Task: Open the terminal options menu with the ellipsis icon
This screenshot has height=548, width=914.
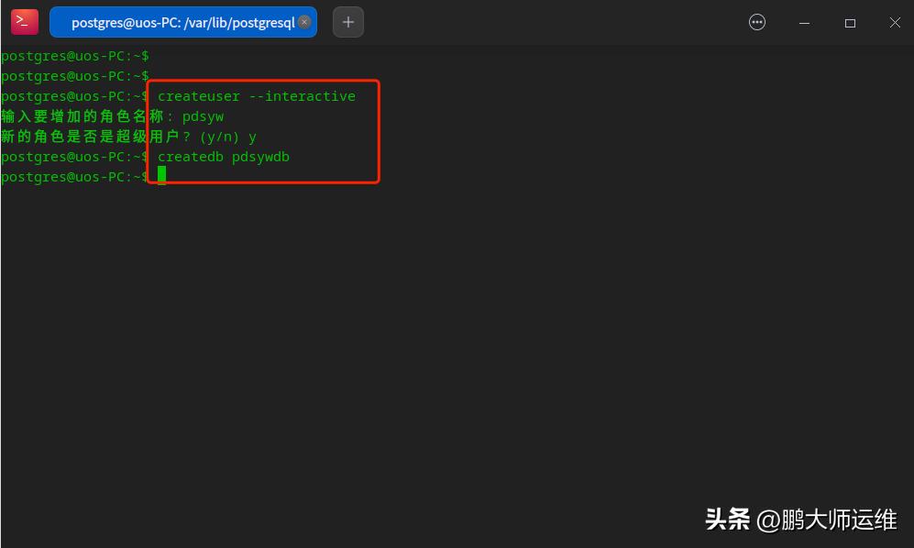Action: click(x=756, y=21)
